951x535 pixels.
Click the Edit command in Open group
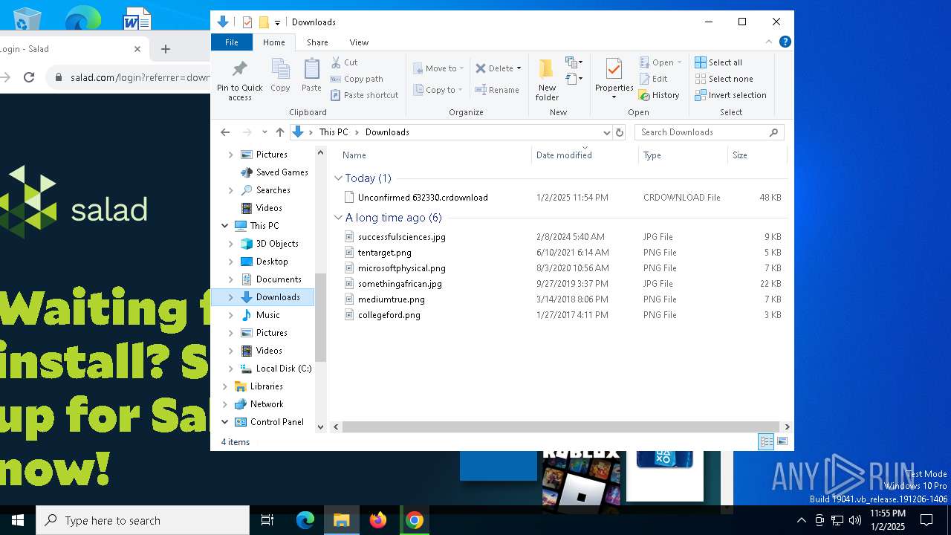(653, 79)
